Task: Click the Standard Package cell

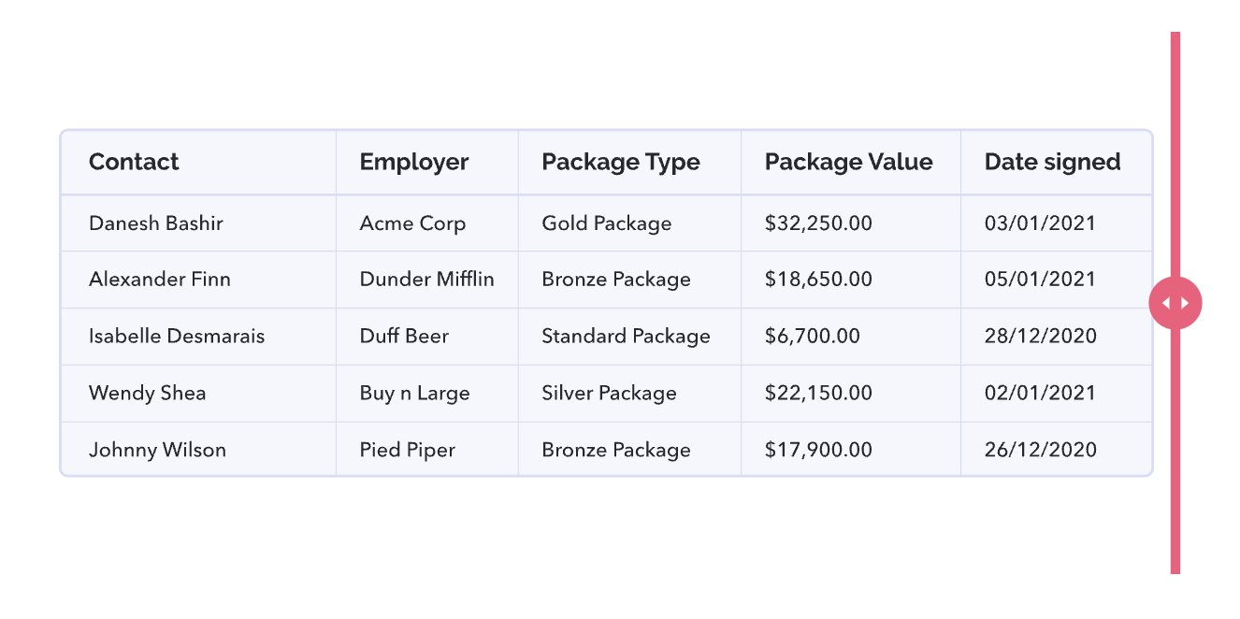Action: pyautogui.click(x=630, y=337)
